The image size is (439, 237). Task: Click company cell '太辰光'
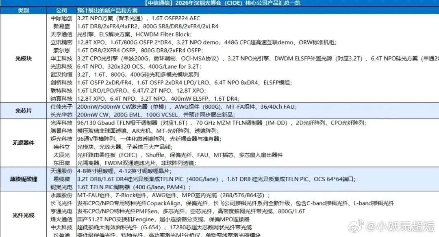coord(61,155)
